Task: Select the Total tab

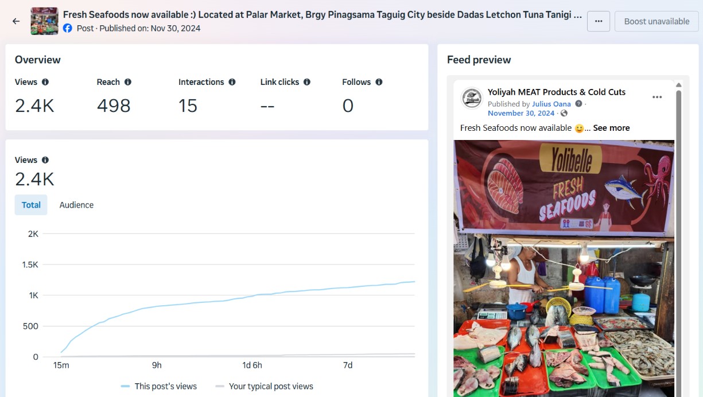Action: [x=31, y=205]
